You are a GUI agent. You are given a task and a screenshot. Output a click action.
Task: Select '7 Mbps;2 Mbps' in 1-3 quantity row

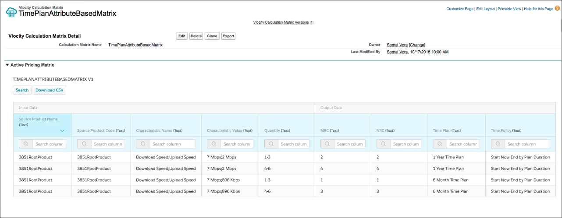221,157
